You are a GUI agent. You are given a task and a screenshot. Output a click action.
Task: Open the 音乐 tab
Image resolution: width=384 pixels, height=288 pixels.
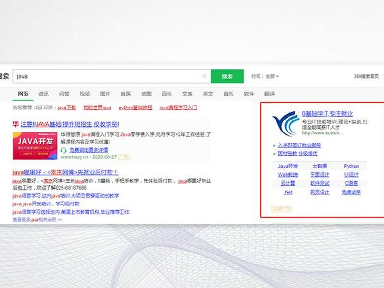click(x=228, y=94)
